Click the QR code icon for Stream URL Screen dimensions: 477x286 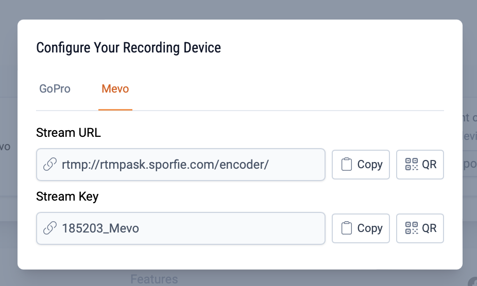(x=411, y=165)
